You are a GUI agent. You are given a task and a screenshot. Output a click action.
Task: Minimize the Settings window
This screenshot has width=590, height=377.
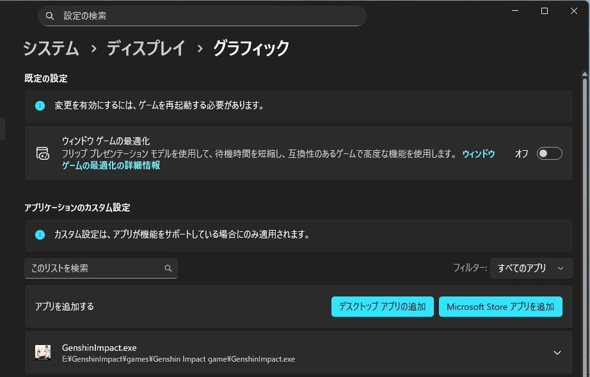coord(516,11)
